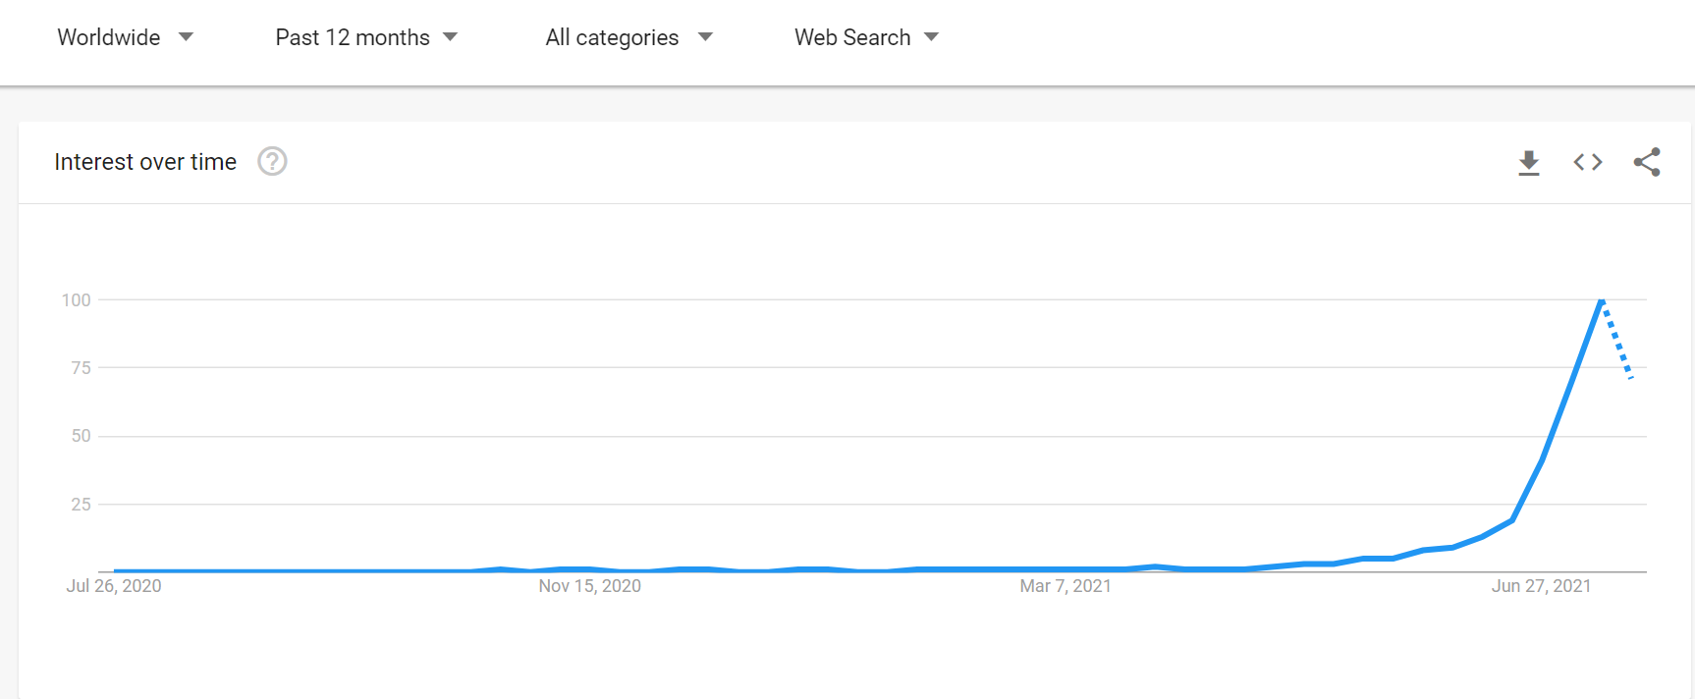Click the arrow next to Worldwide
This screenshot has height=699, width=1695.
[x=186, y=37]
